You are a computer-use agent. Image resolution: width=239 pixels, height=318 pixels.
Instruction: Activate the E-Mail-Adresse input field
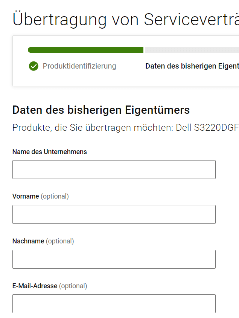pyautogui.click(x=114, y=304)
